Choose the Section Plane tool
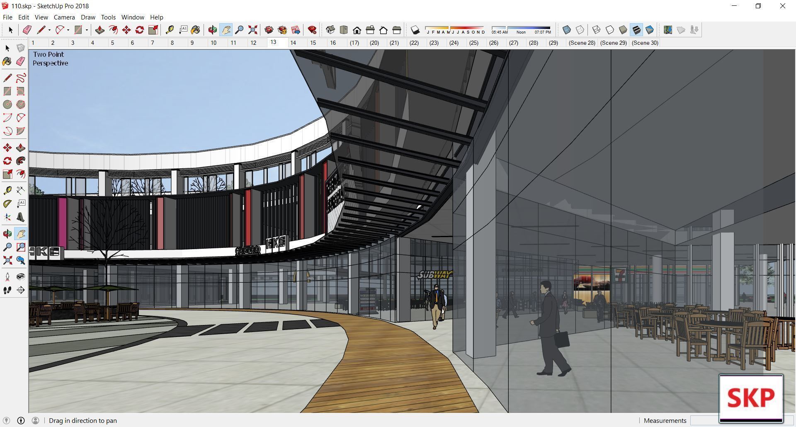The height and width of the screenshot is (427, 796). point(21,290)
